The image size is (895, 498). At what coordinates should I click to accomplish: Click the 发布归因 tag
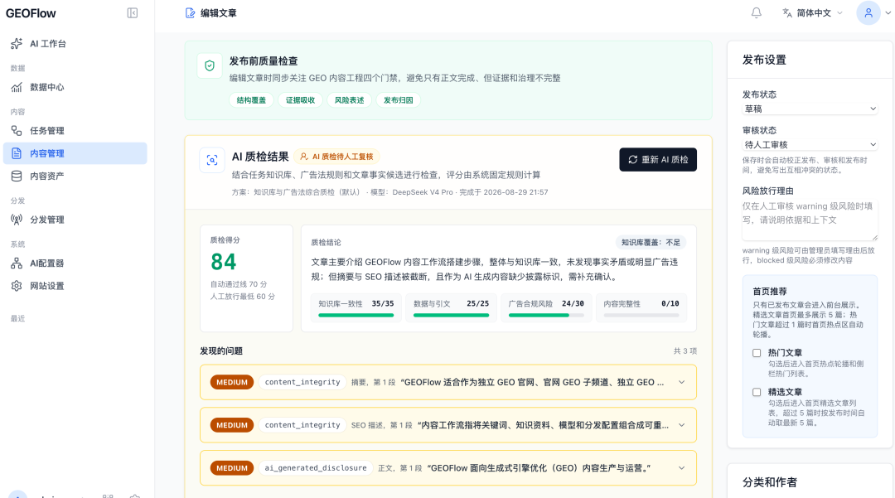[399, 100]
